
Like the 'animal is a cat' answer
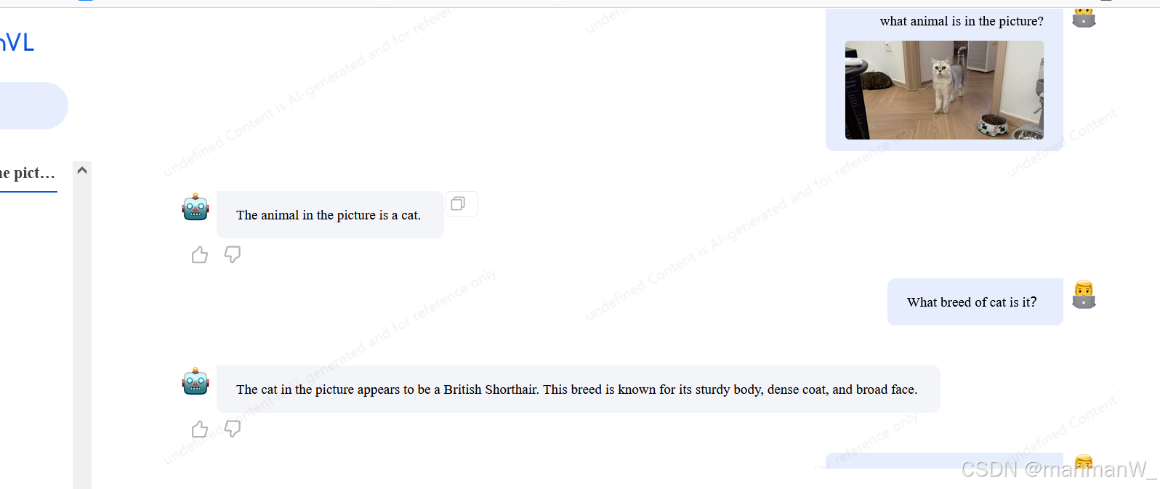[x=200, y=254]
